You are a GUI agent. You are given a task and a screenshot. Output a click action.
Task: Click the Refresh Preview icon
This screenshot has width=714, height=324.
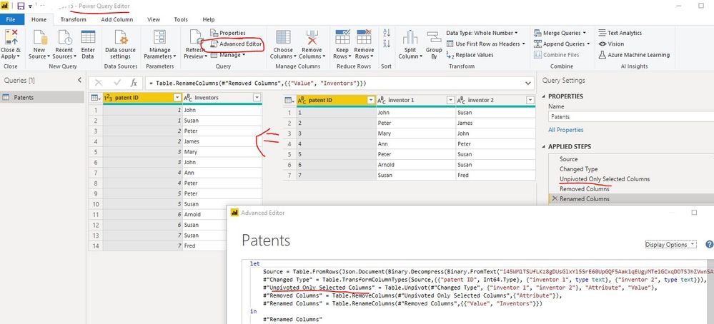click(x=195, y=37)
